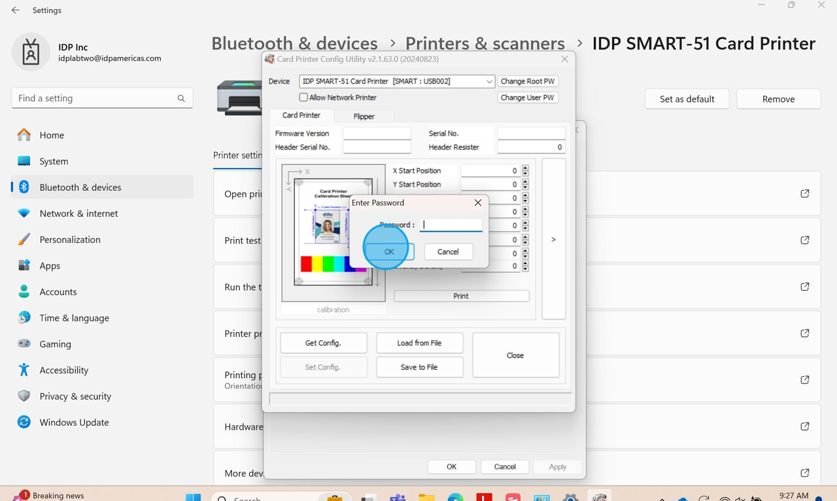The height and width of the screenshot is (501, 837).
Task: Click the external-link icon on the Printing p… row
Action: click(x=805, y=380)
